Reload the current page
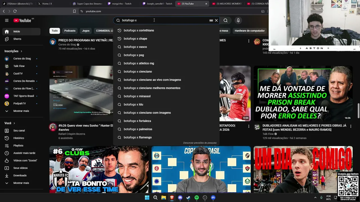Screen dimensions: 360x202 (15, 11)
